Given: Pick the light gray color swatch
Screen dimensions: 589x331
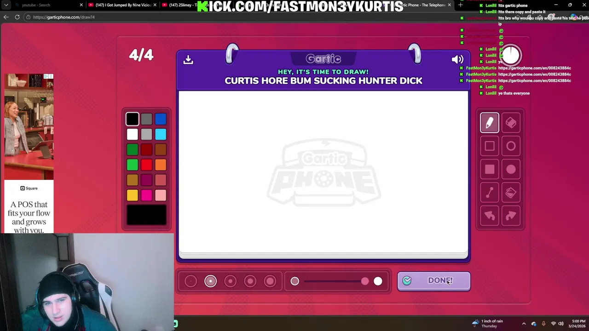Looking at the screenshot, I should (x=146, y=134).
